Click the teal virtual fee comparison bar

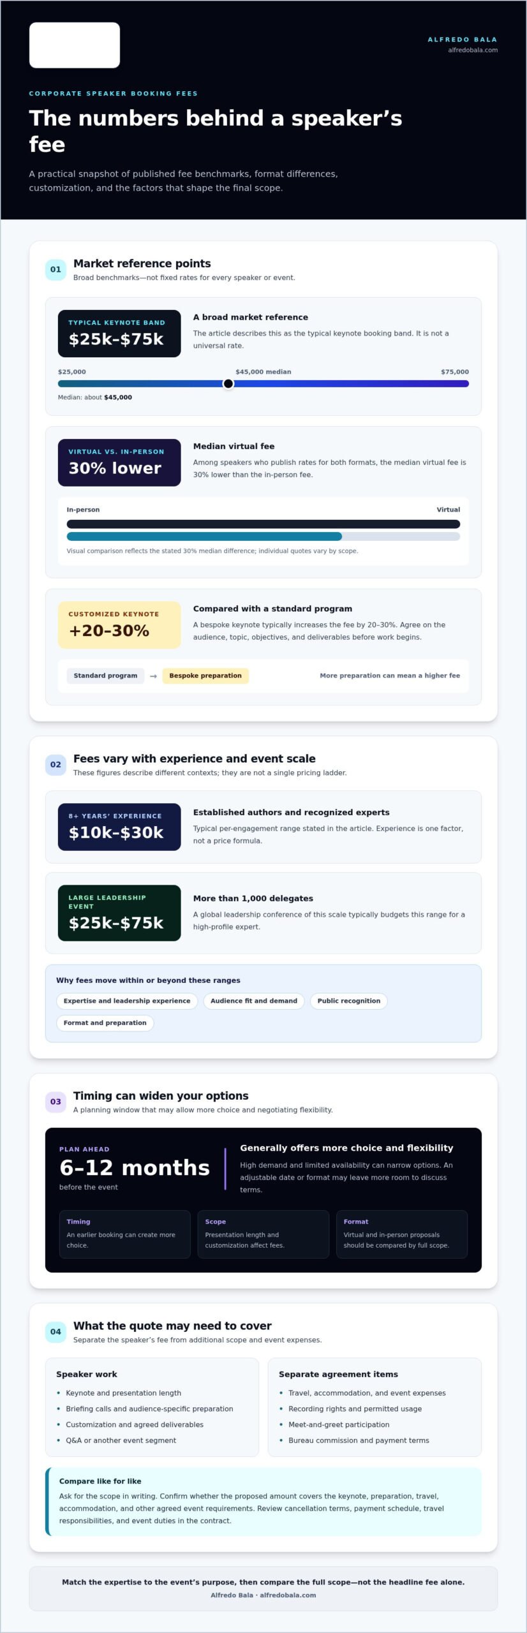tap(204, 536)
